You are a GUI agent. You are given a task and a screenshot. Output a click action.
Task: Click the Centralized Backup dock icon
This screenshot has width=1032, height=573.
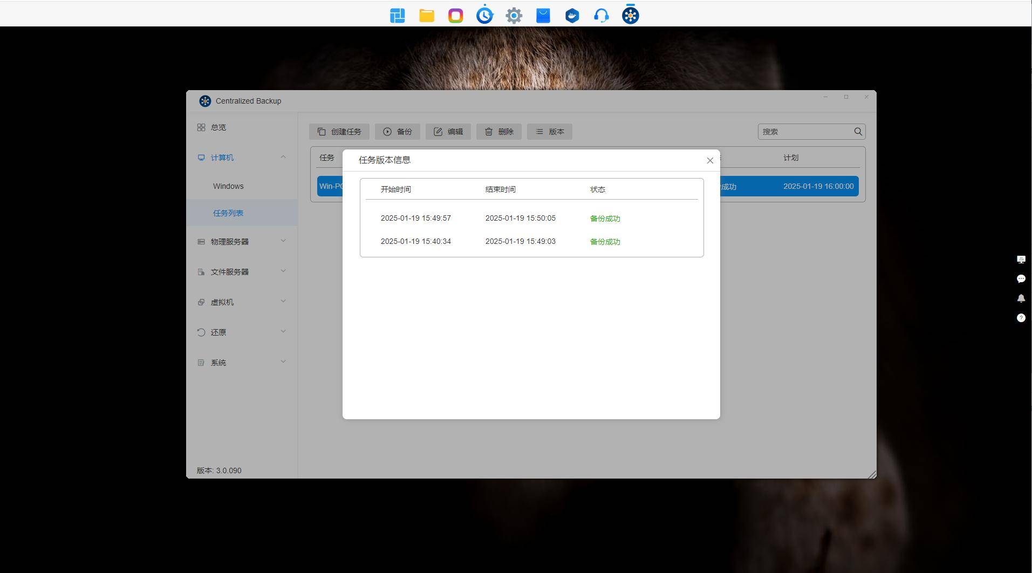pos(630,16)
